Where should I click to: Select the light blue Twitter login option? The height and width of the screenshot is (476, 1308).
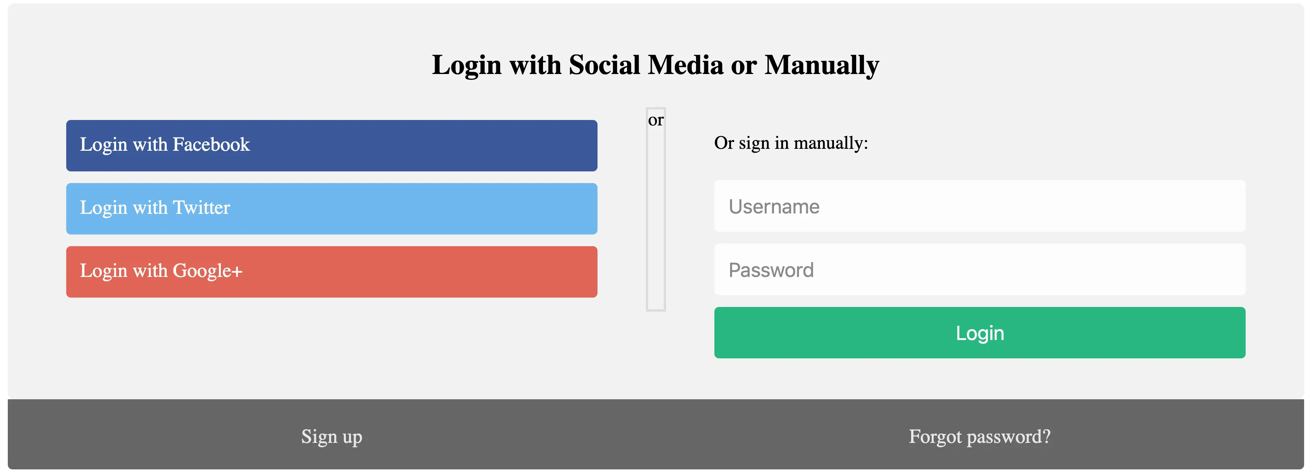click(x=331, y=208)
